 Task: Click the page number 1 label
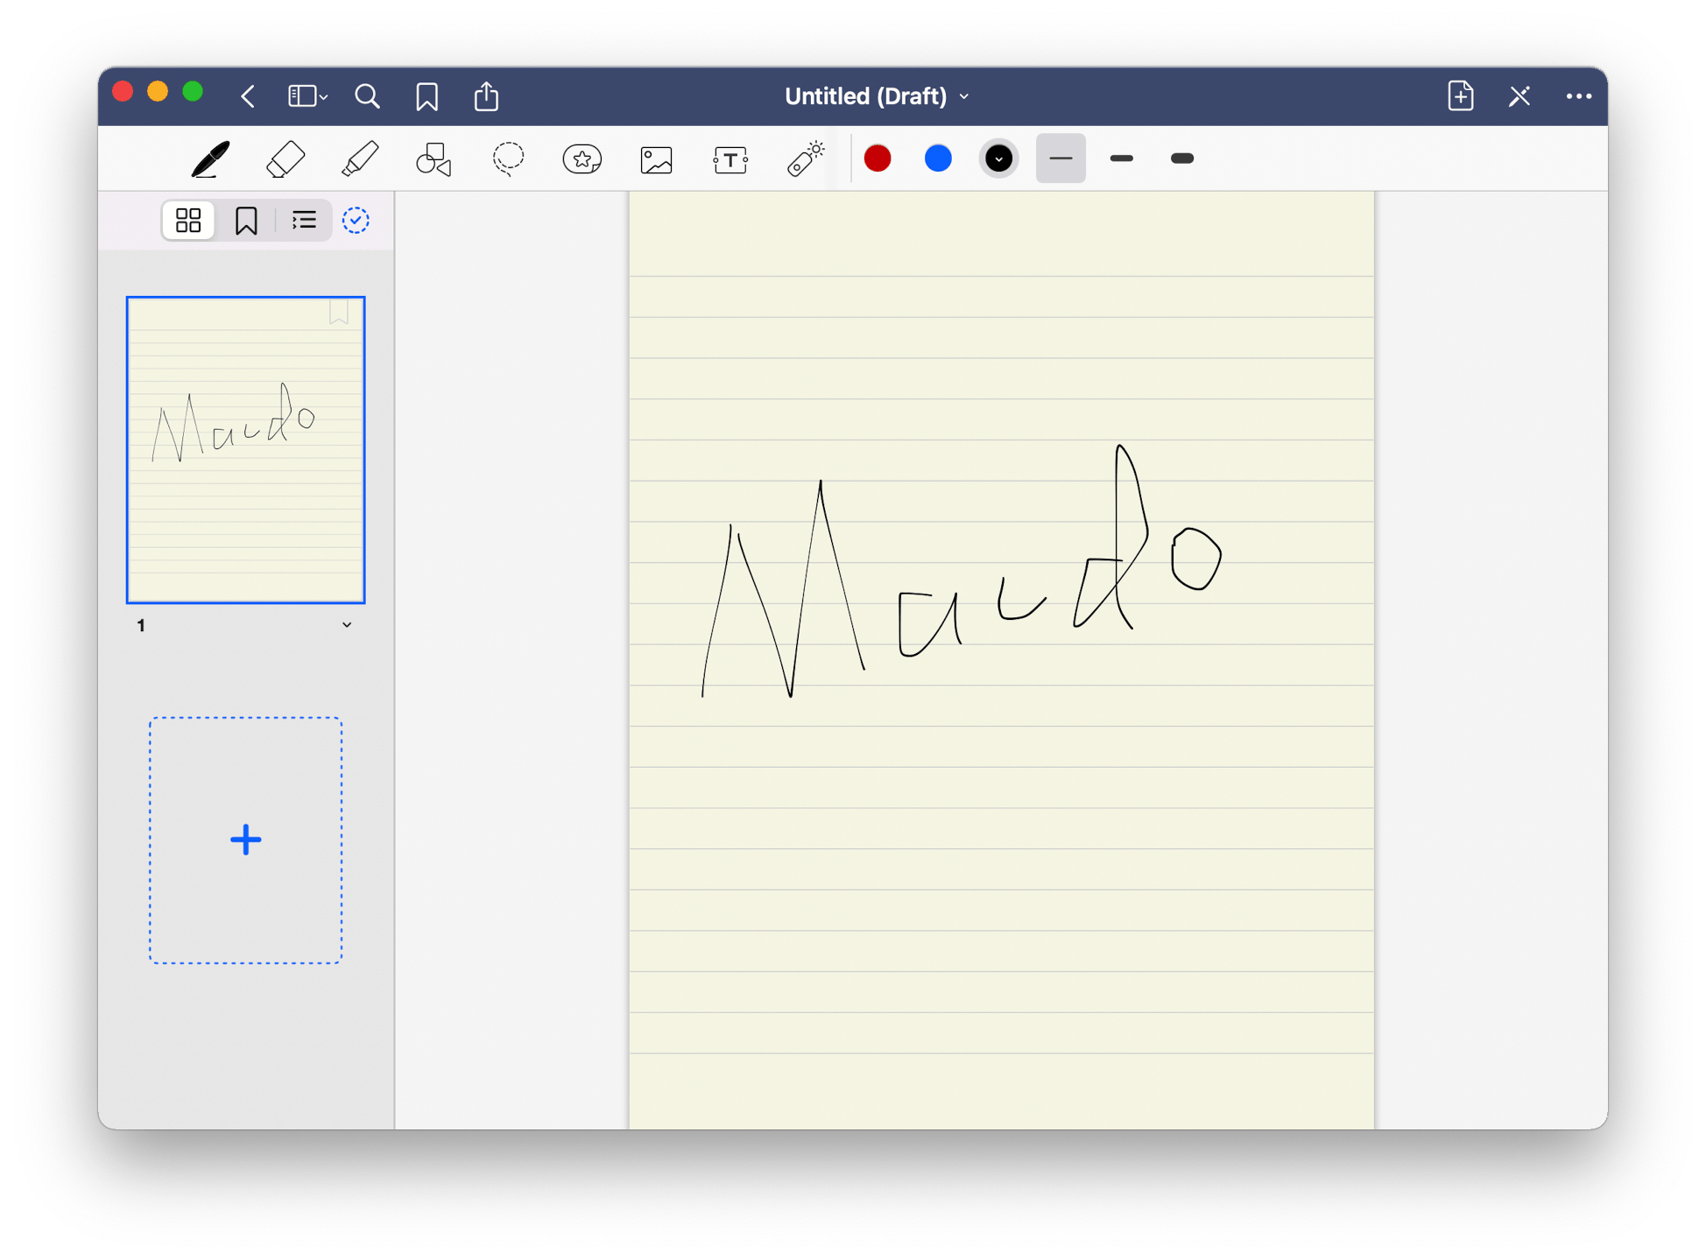click(x=141, y=625)
